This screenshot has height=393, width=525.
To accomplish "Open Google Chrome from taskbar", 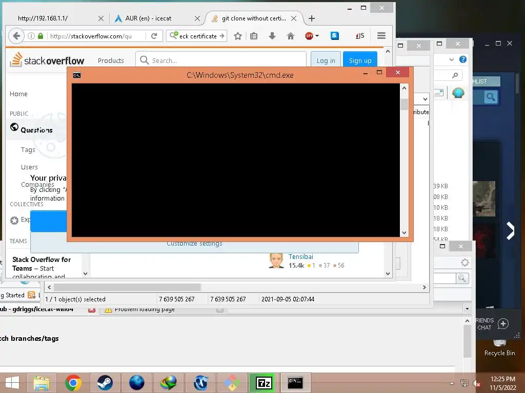I will [73, 383].
